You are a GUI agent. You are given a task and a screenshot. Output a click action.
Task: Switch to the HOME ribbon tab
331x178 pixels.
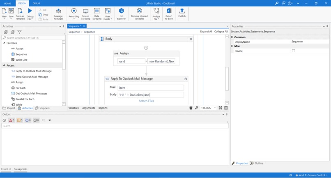(x=8, y=3)
